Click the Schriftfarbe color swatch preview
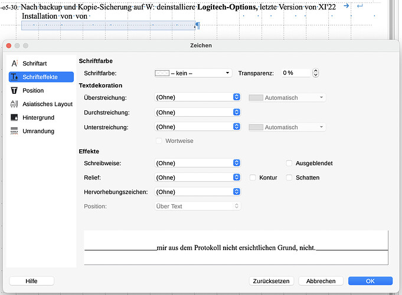 162,73
